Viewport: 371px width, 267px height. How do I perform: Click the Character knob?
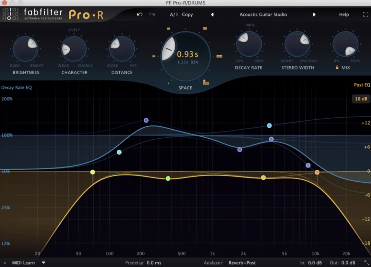pyautogui.click(x=74, y=49)
